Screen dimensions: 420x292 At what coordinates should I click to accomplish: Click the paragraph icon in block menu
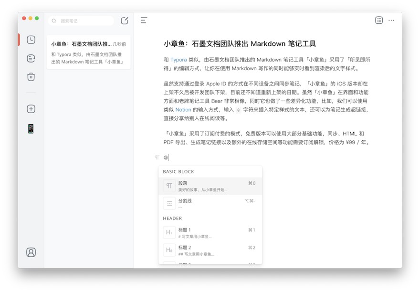tap(169, 186)
